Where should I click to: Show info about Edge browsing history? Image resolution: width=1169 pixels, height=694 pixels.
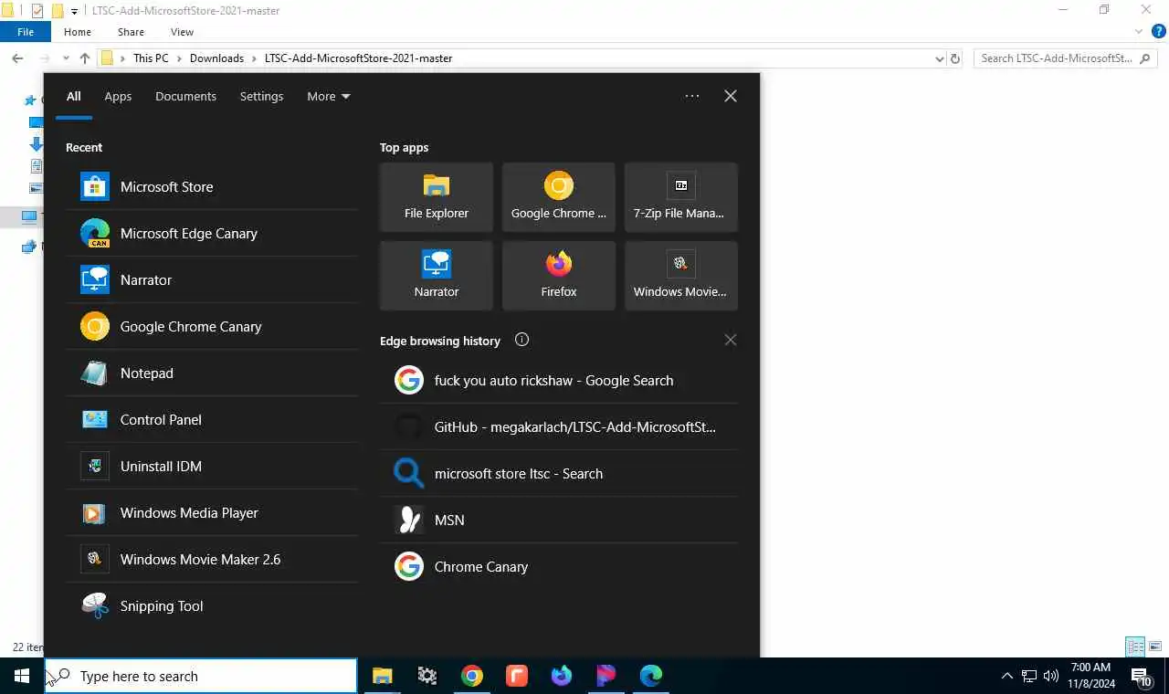[x=521, y=340]
